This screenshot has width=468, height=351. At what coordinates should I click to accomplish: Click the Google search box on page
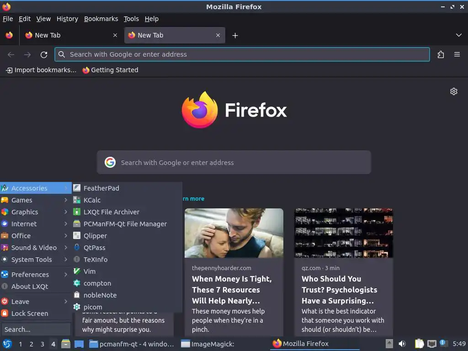[x=234, y=162]
